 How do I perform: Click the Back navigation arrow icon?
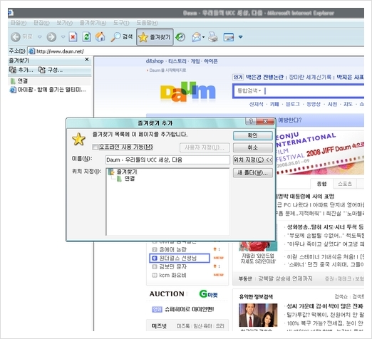point(16,37)
